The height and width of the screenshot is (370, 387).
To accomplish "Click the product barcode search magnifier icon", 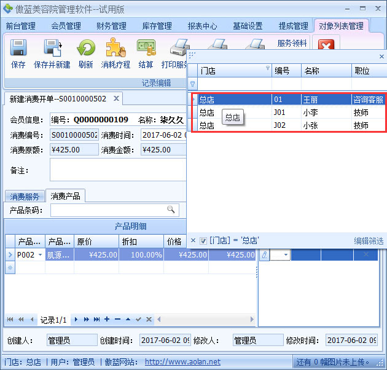I will [x=170, y=210].
